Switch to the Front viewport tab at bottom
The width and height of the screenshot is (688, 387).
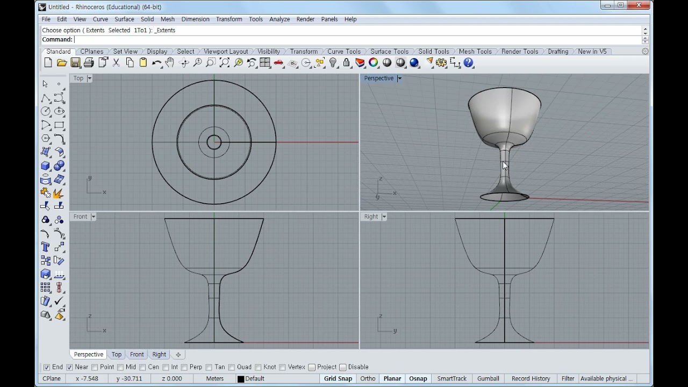pyautogui.click(x=137, y=355)
